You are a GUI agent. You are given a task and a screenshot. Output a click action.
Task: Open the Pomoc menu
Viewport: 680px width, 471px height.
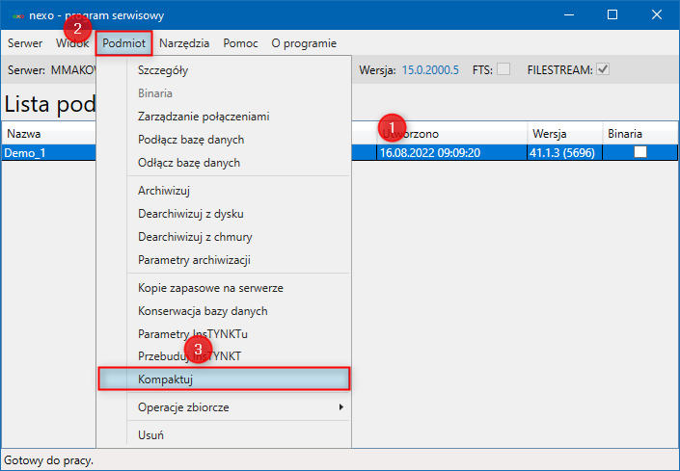[x=241, y=43]
